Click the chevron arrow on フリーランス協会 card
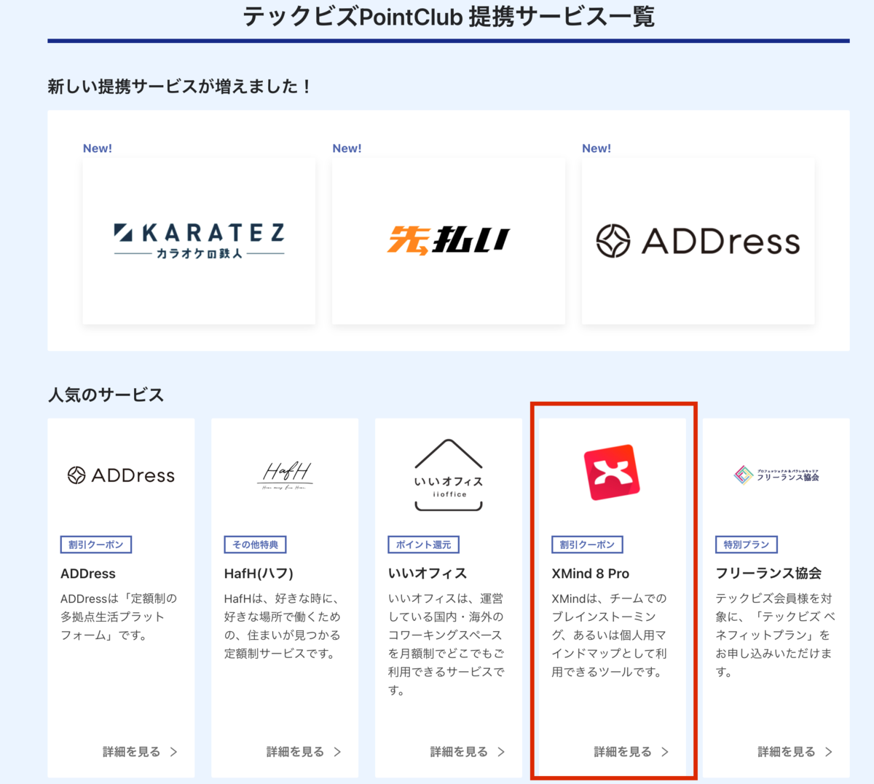 [x=829, y=752]
